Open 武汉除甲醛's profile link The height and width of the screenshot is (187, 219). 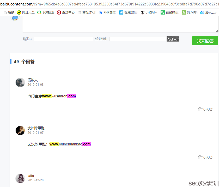pos(35,128)
